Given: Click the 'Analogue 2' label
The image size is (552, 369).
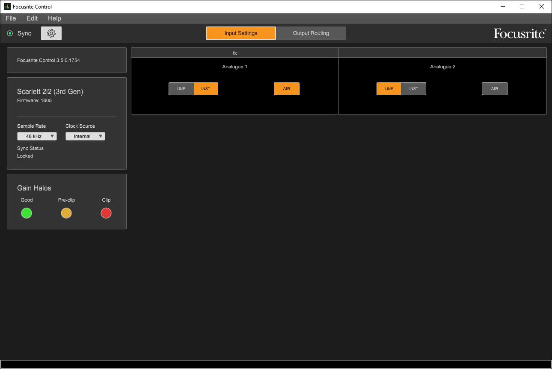Looking at the screenshot, I should pyautogui.click(x=443, y=67).
